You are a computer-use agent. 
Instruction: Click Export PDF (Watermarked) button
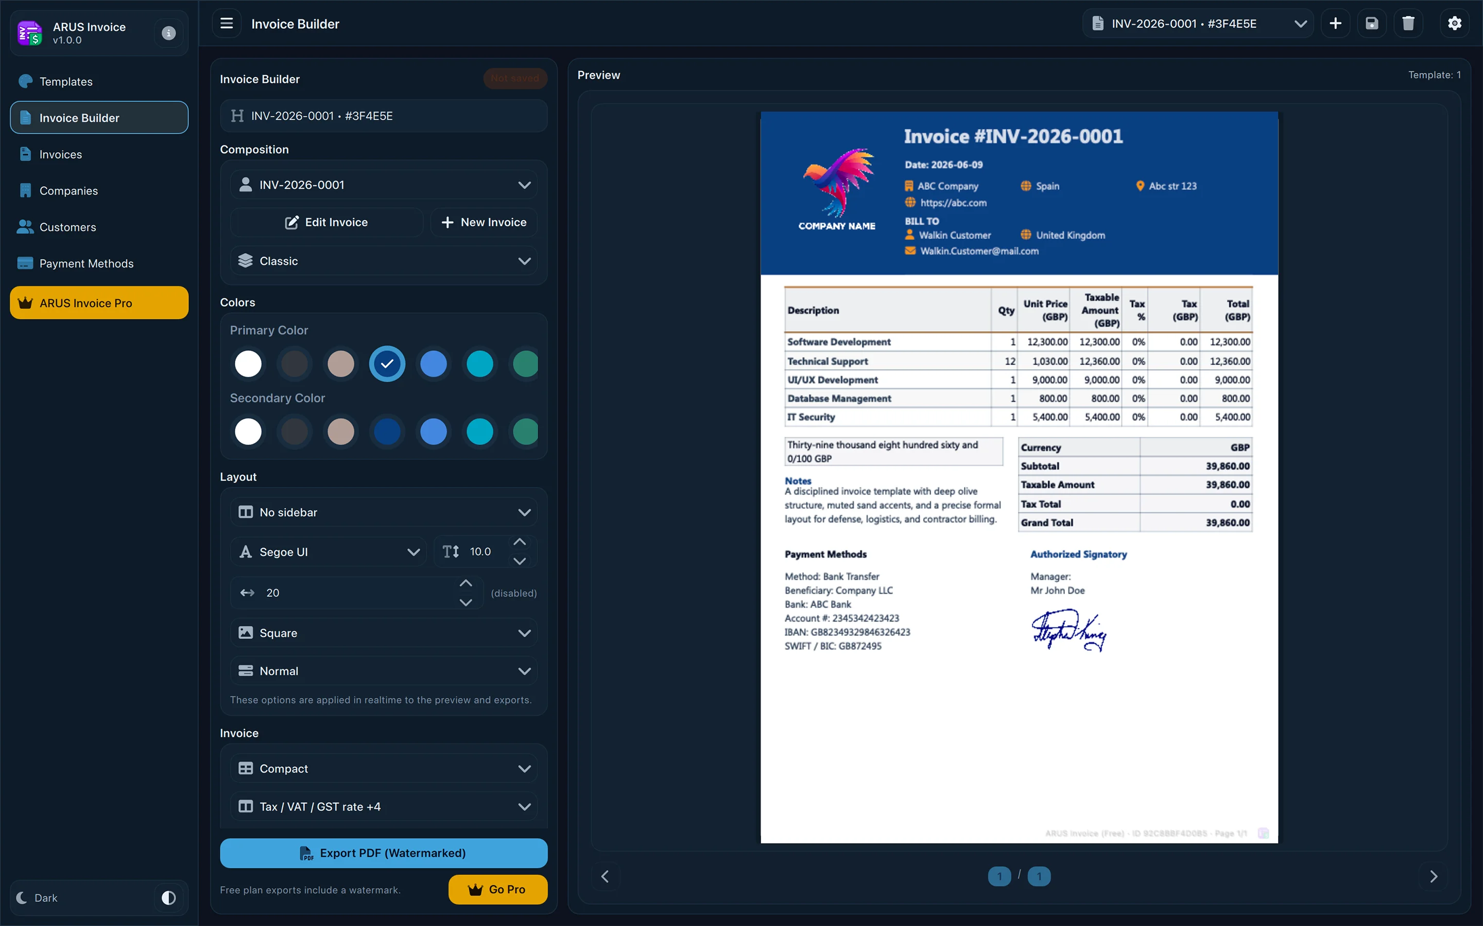point(383,852)
